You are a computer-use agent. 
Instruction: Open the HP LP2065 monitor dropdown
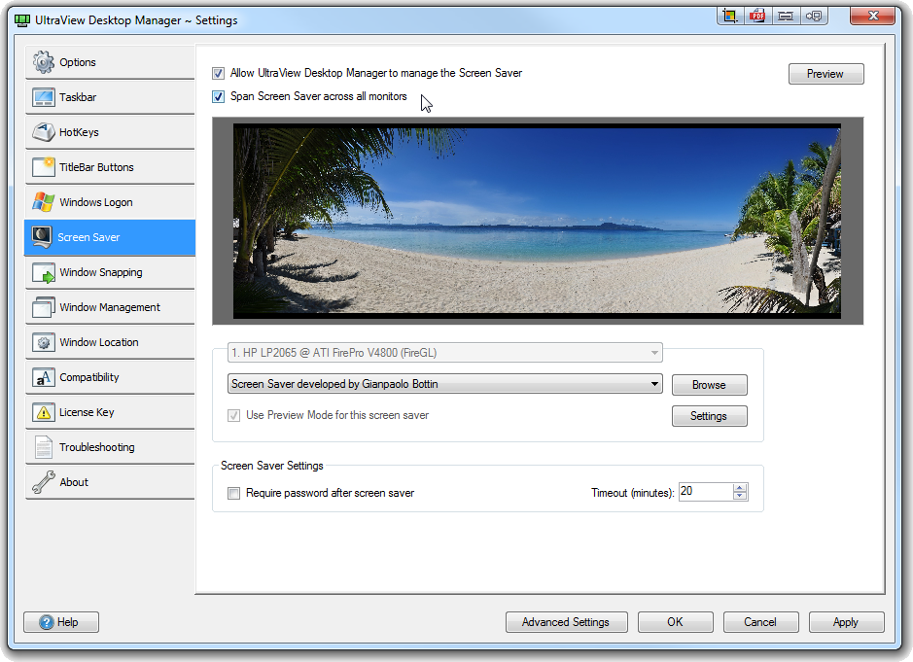(445, 353)
